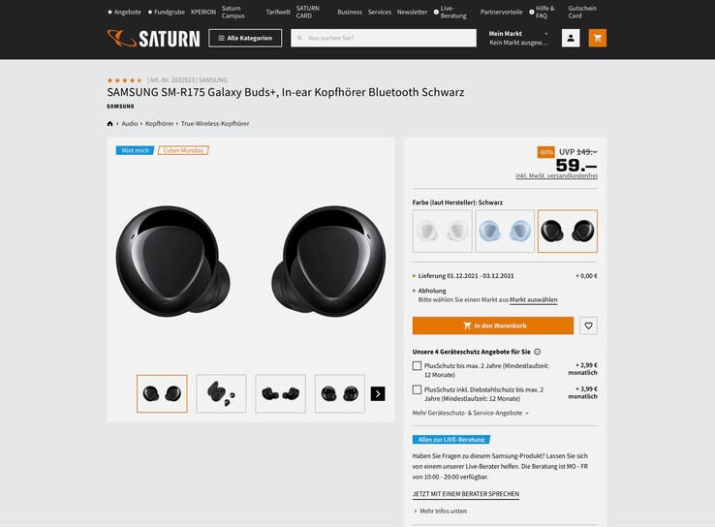Select the blue color variant
This screenshot has height=527, width=715.
coord(505,232)
